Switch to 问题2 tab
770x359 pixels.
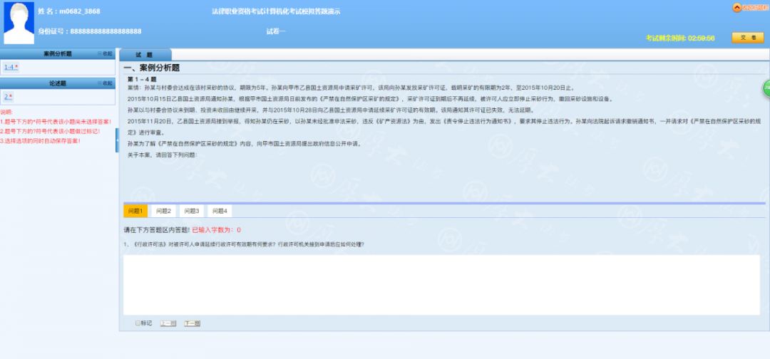163,211
